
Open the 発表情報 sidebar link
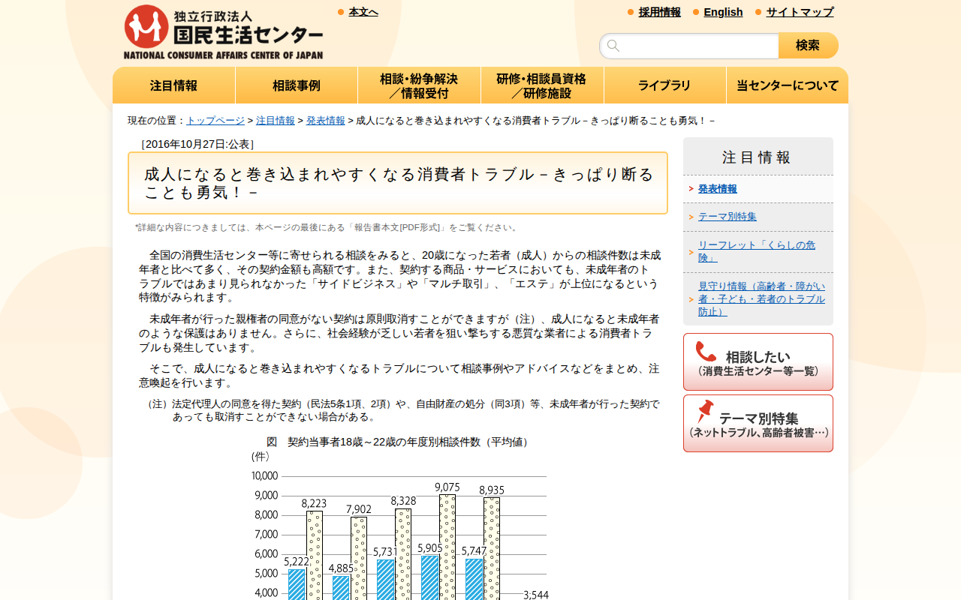(717, 189)
